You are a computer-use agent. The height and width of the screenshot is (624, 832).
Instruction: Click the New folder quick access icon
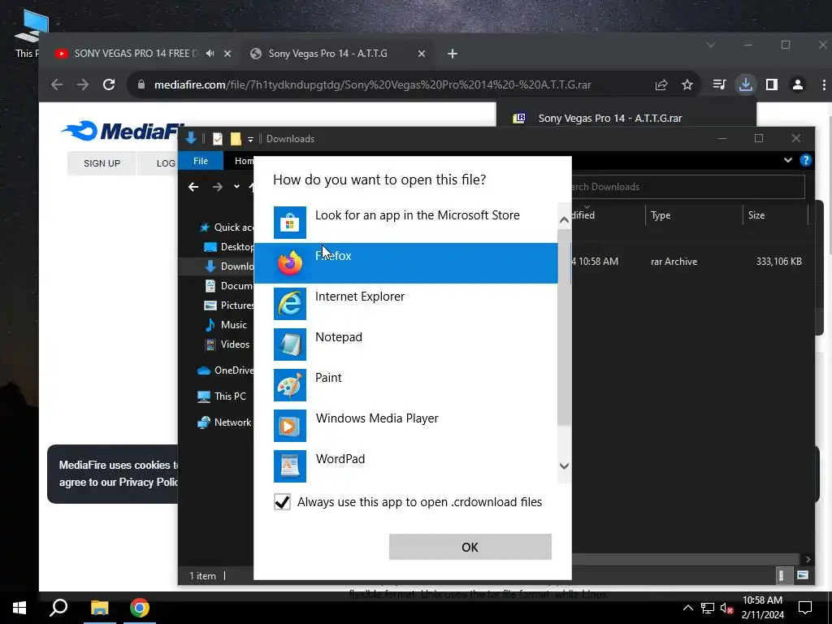(236, 139)
